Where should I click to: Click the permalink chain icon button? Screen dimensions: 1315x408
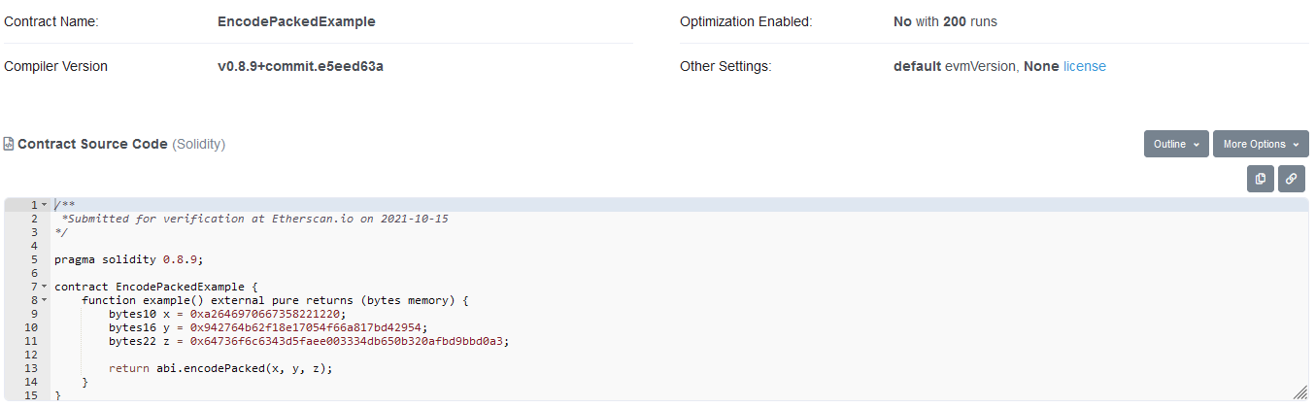tap(1291, 179)
